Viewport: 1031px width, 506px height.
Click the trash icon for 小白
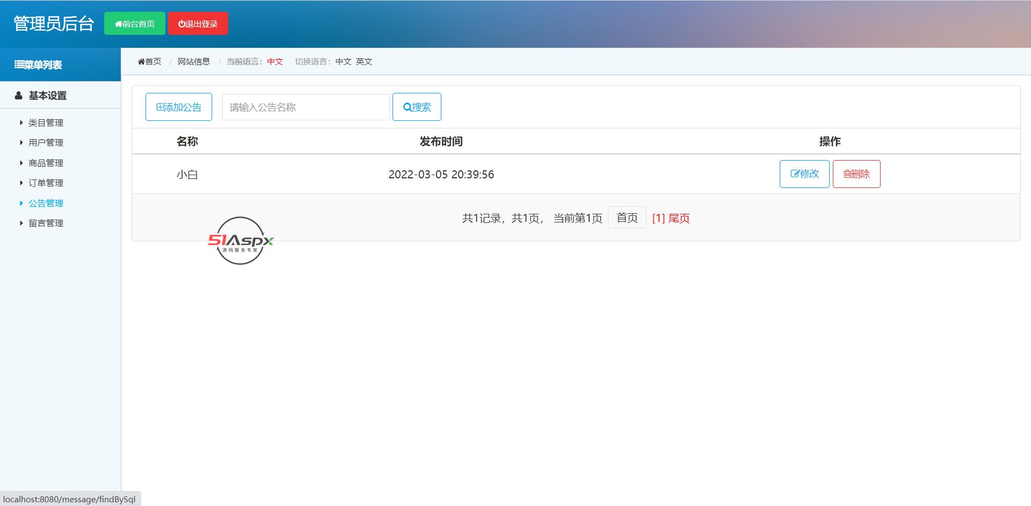(847, 174)
